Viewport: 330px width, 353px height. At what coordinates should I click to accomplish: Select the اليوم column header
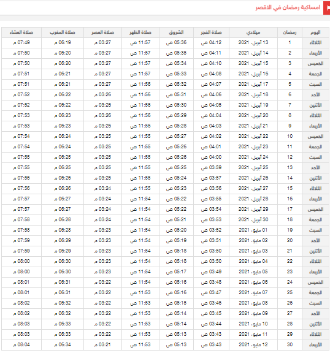315,32
